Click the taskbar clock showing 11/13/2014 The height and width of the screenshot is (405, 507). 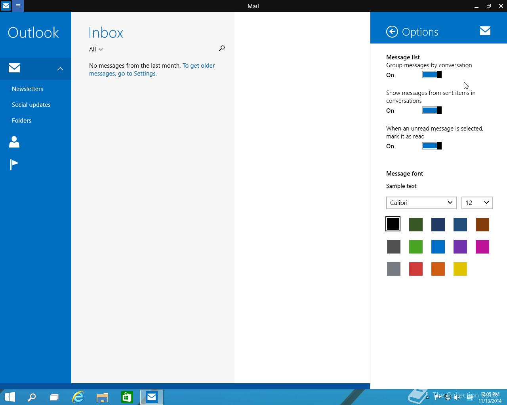pyautogui.click(x=490, y=397)
